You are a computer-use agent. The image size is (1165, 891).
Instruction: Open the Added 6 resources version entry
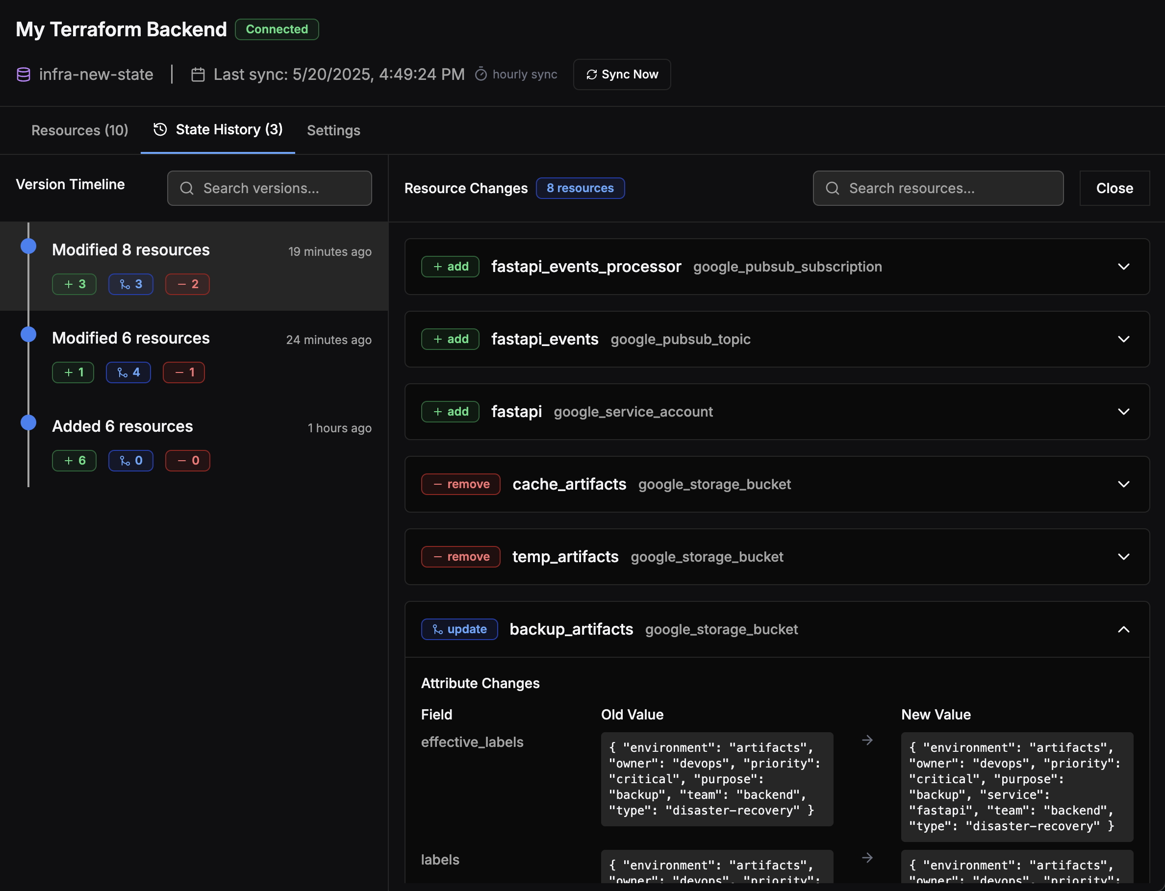tap(194, 443)
